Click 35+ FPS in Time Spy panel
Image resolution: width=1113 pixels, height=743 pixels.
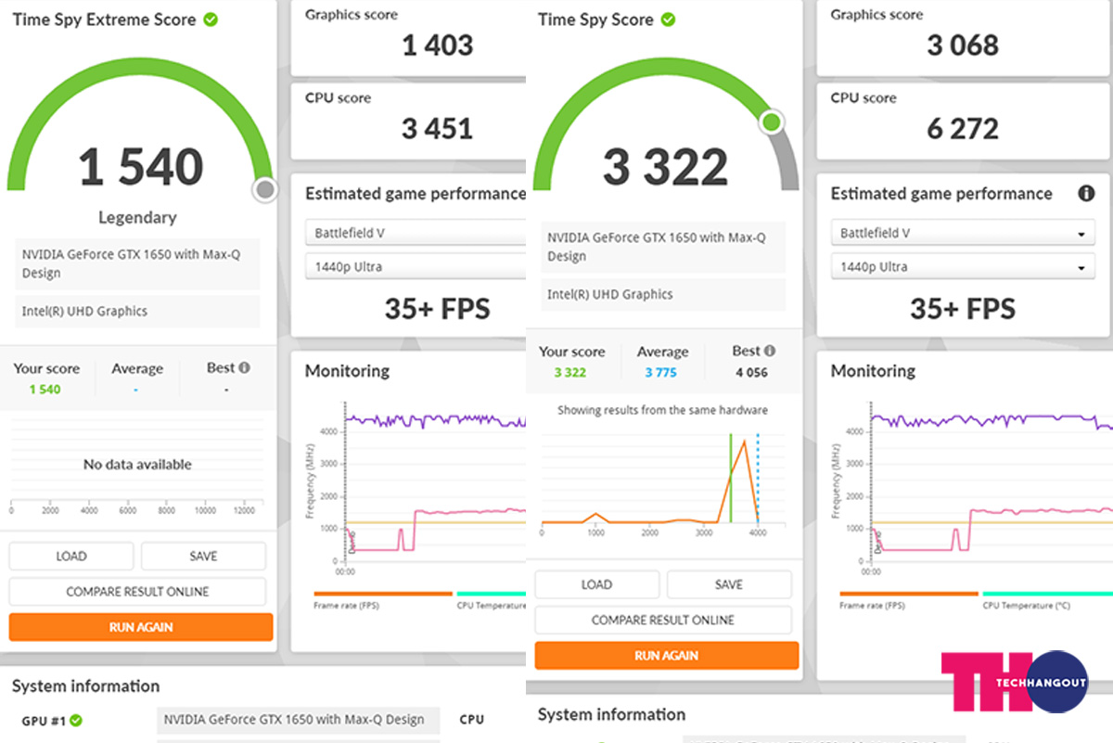963,308
